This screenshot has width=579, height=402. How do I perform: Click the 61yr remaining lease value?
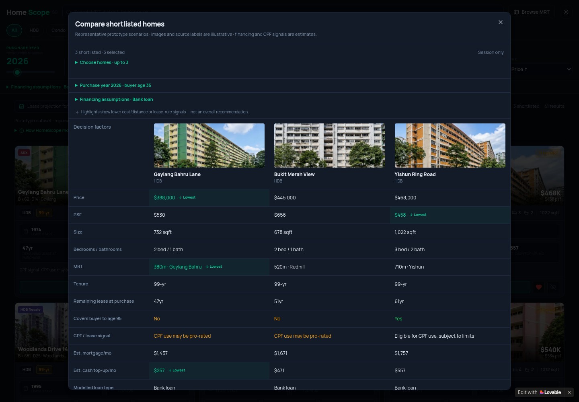point(399,301)
